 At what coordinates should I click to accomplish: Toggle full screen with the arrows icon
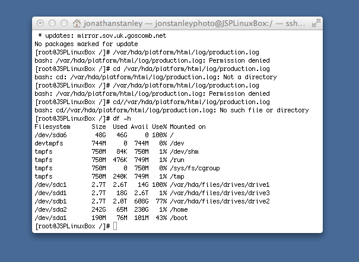click(316, 23)
